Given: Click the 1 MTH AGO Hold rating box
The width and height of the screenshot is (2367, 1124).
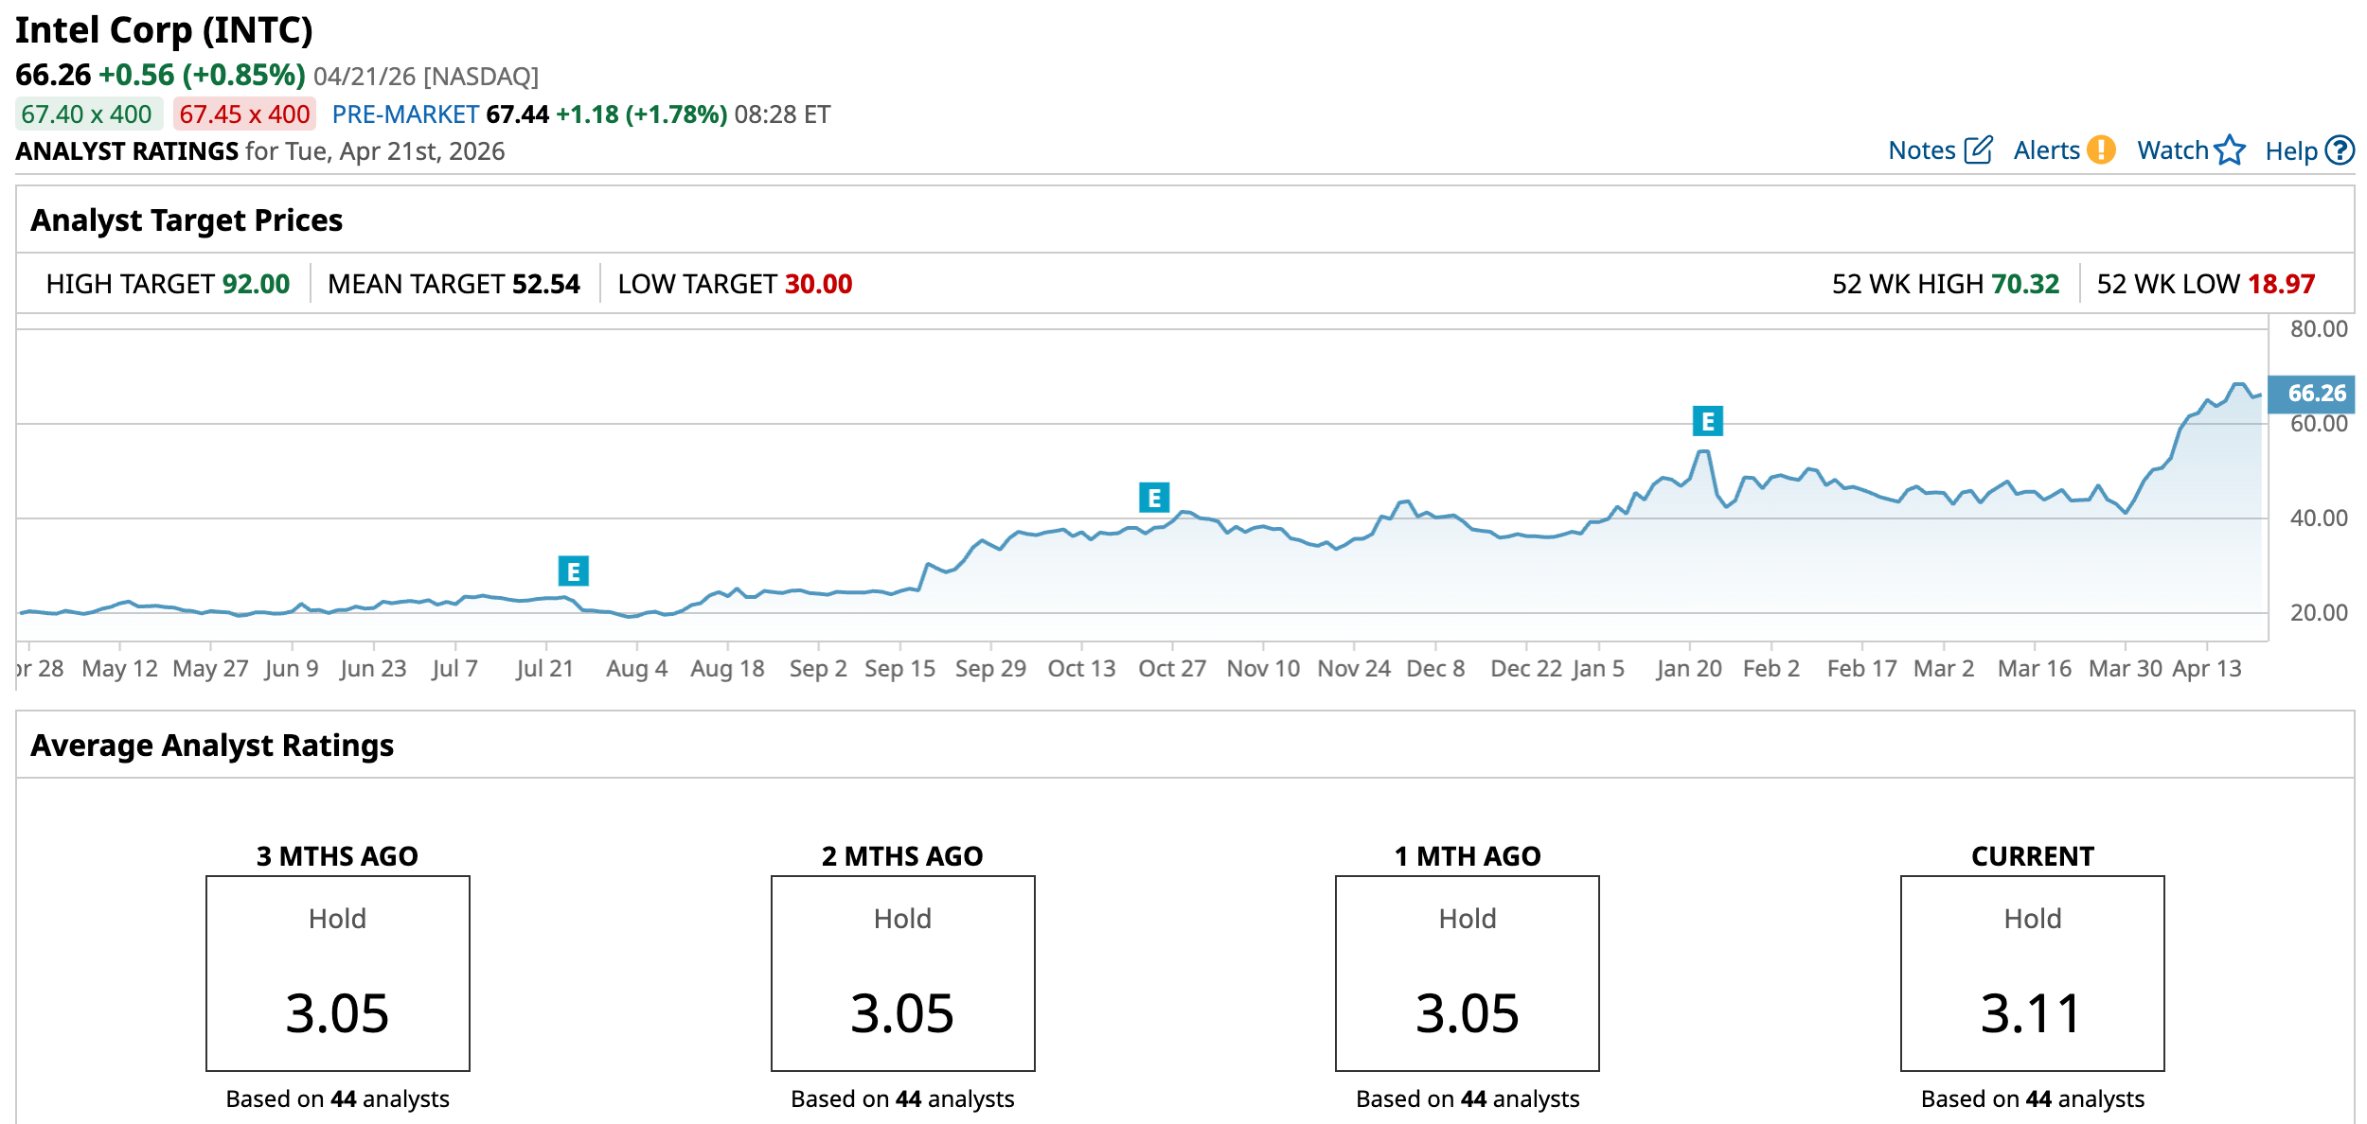Looking at the screenshot, I should tap(1467, 973).
